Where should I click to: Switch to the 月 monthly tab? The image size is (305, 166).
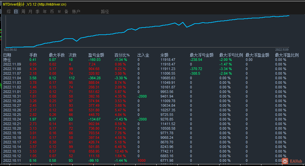(x=30, y=11)
